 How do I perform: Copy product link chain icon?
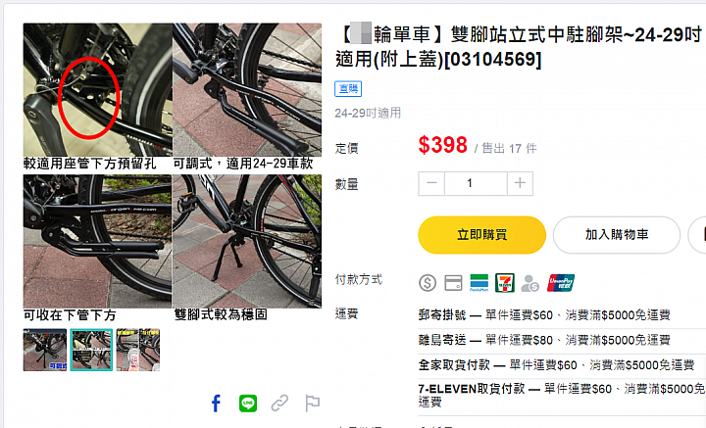279,404
